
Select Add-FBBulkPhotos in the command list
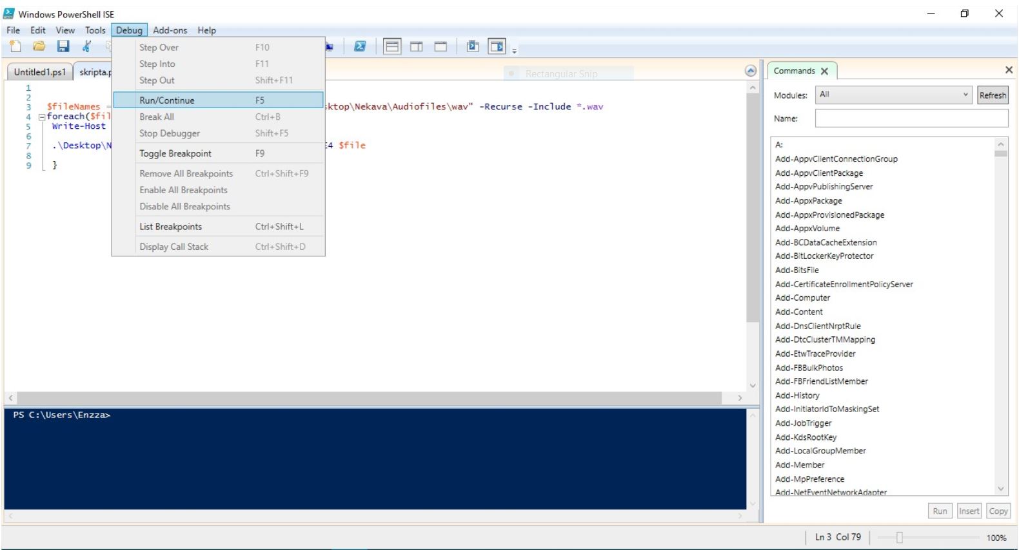[809, 368]
